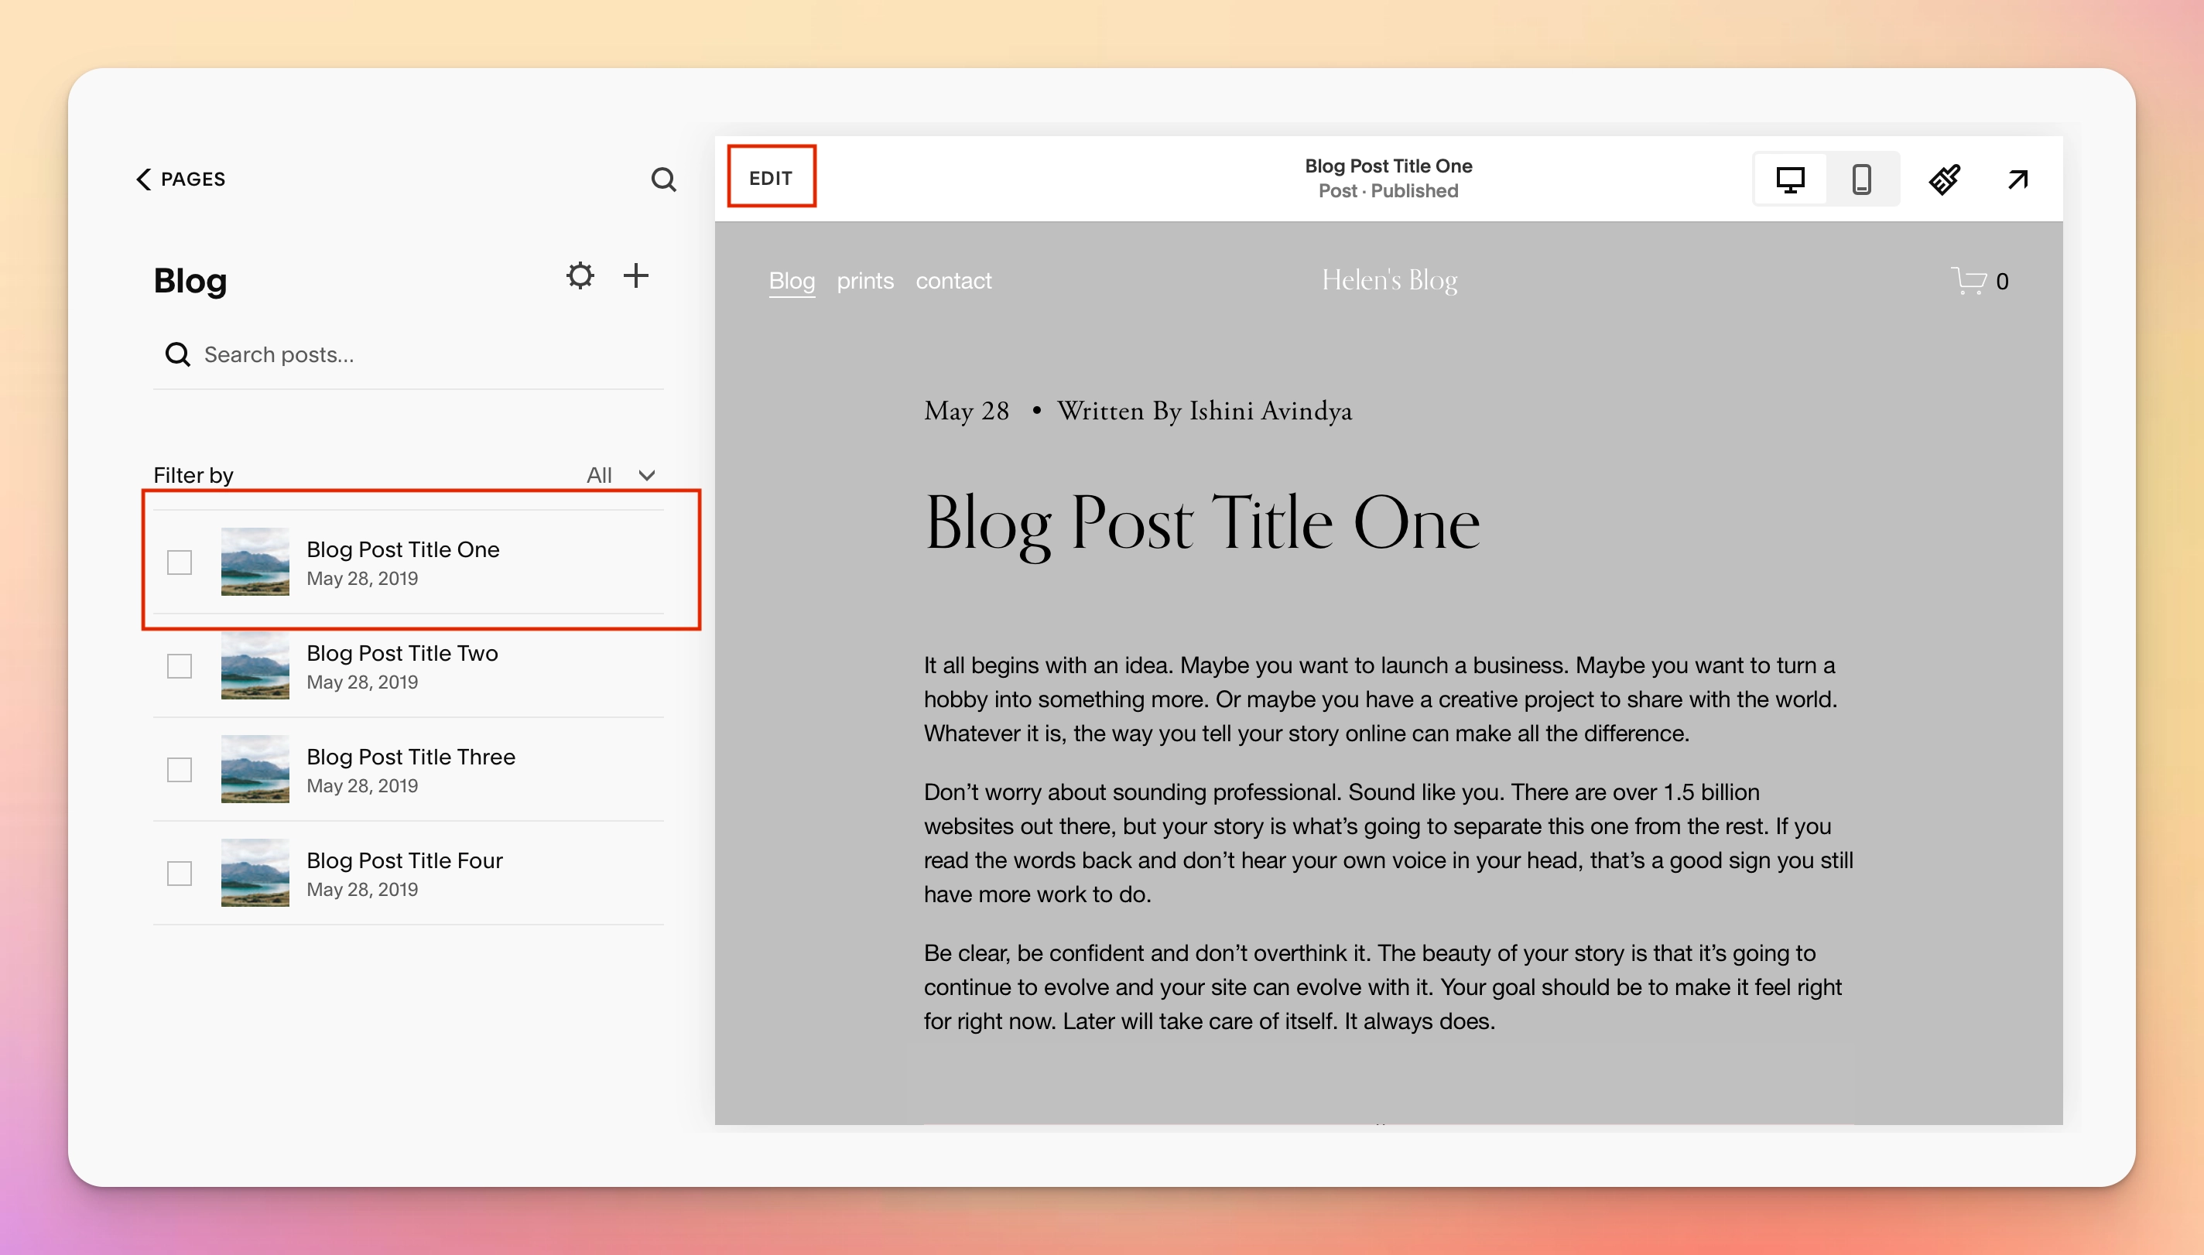Expand preview to full screen arrow
The image size is (2204, 1255).
point(2017,180)
